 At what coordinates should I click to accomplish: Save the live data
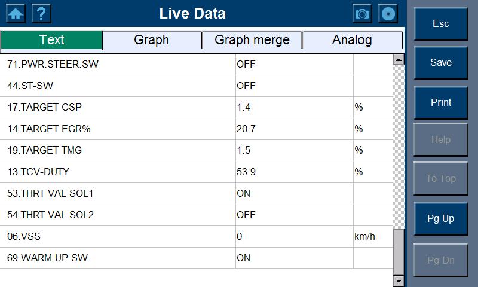(441, 63)
